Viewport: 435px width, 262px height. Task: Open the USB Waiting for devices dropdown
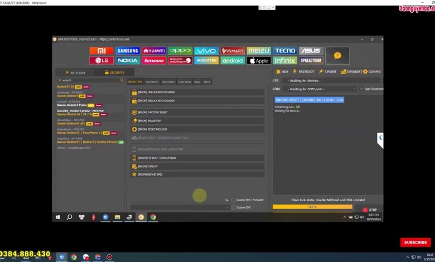pos(333,81)
